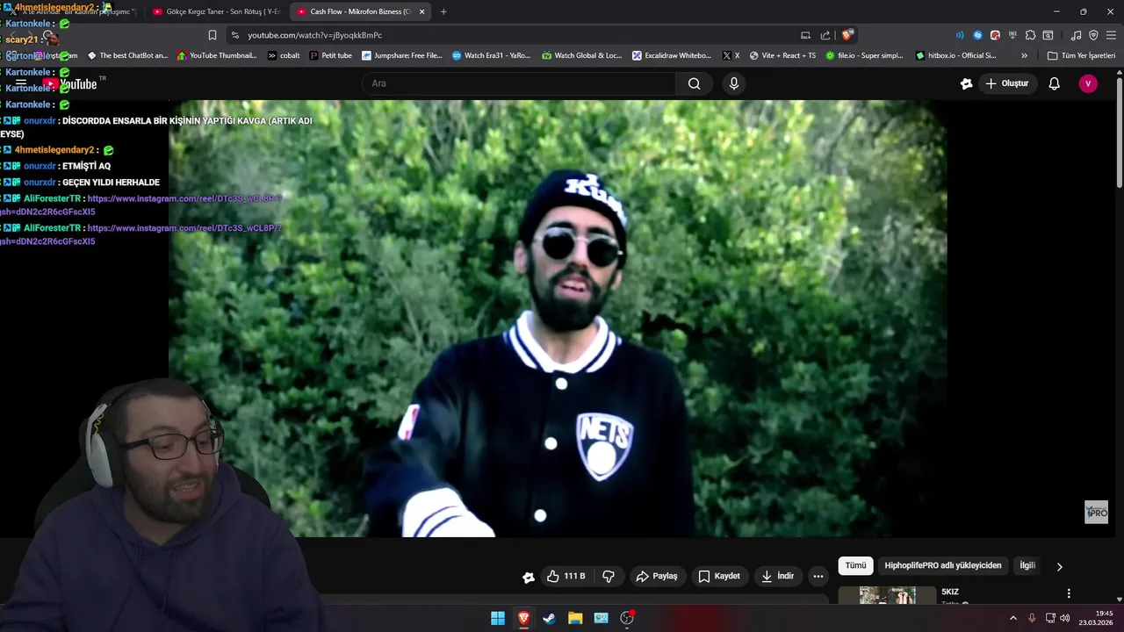The width and height of the screenshot is (1124, 632).
Task: Click the Kaydet save button
Action: [718, 576]
